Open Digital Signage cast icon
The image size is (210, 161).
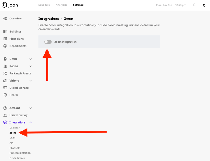5,88
